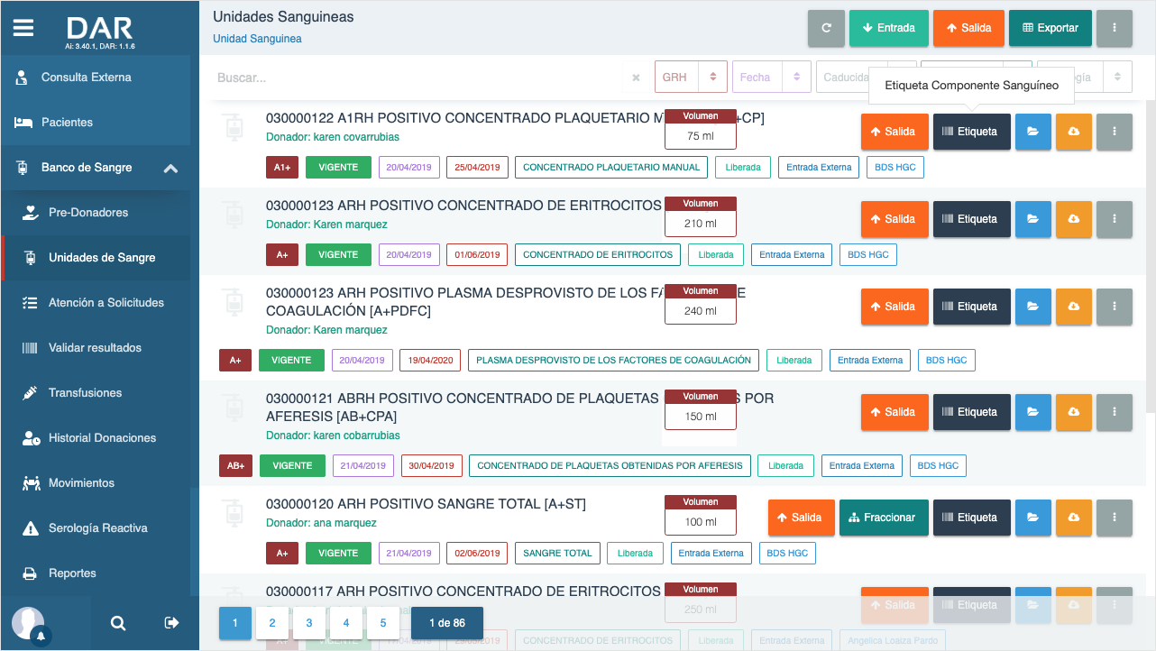
Task: Open Reportes in sidebar
Action: [96, 573]
